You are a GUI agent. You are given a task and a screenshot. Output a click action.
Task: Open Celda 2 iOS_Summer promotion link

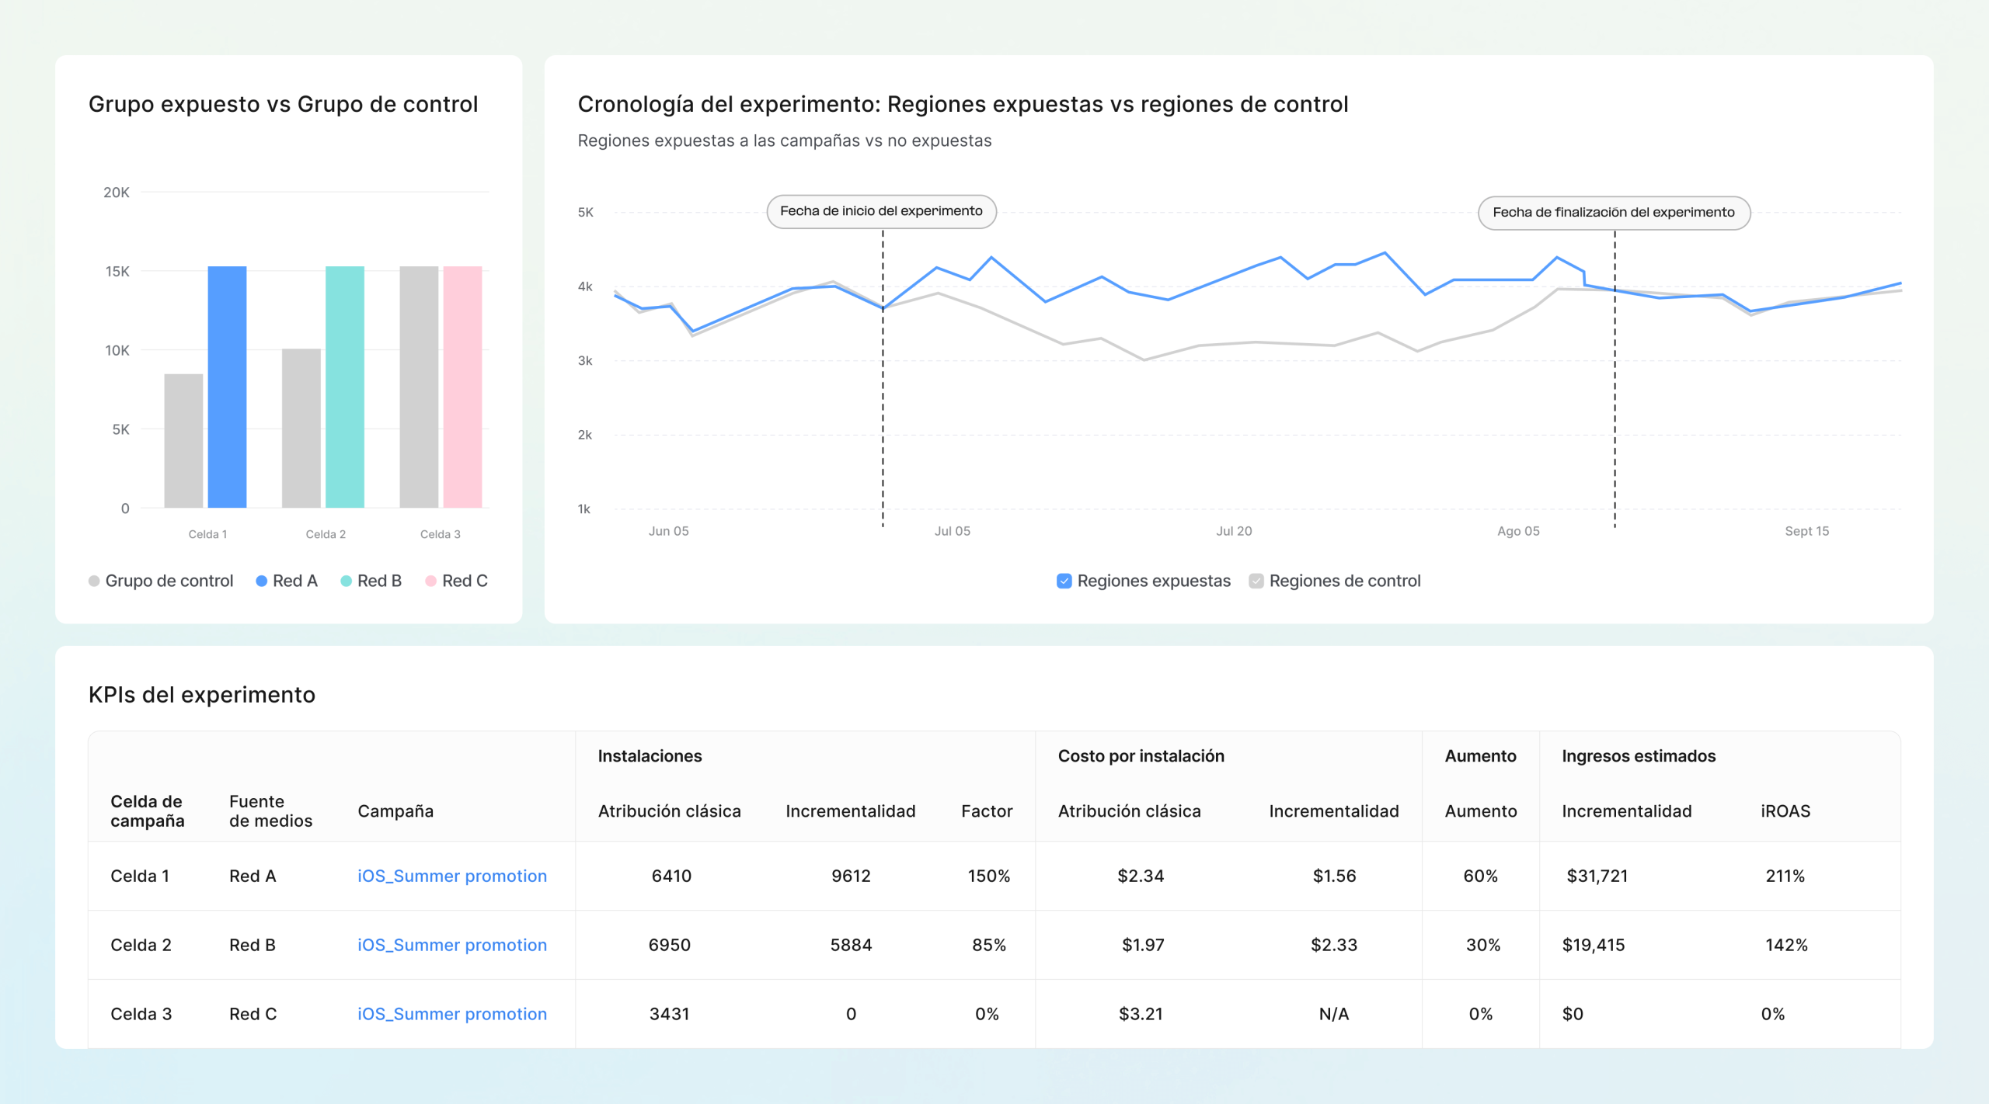pos(451,945)
